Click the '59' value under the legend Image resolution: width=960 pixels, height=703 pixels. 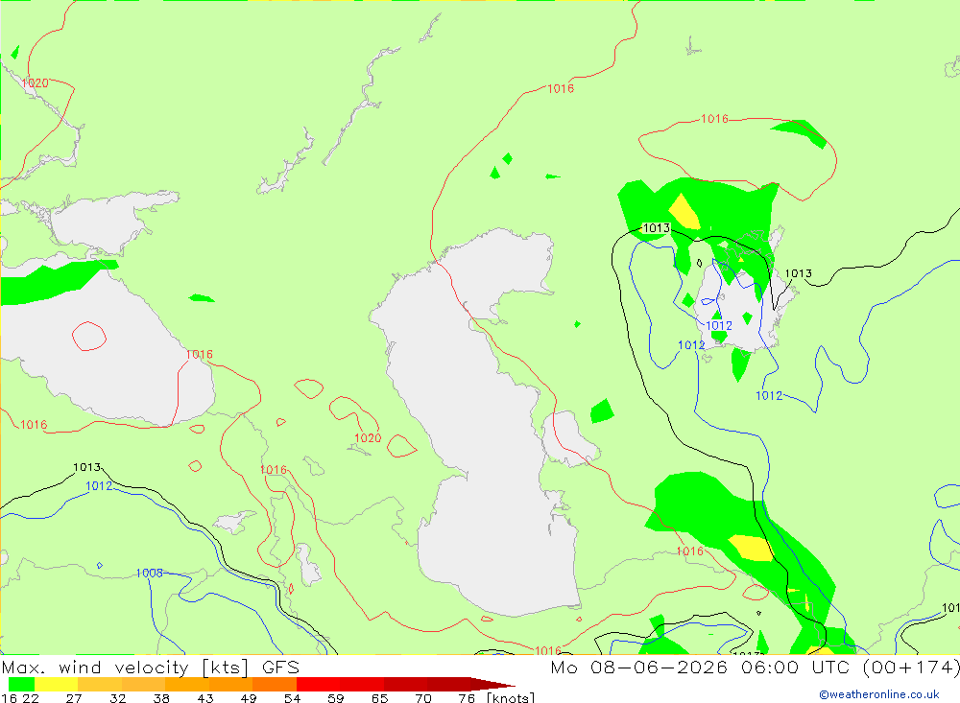tap(335, 698)
